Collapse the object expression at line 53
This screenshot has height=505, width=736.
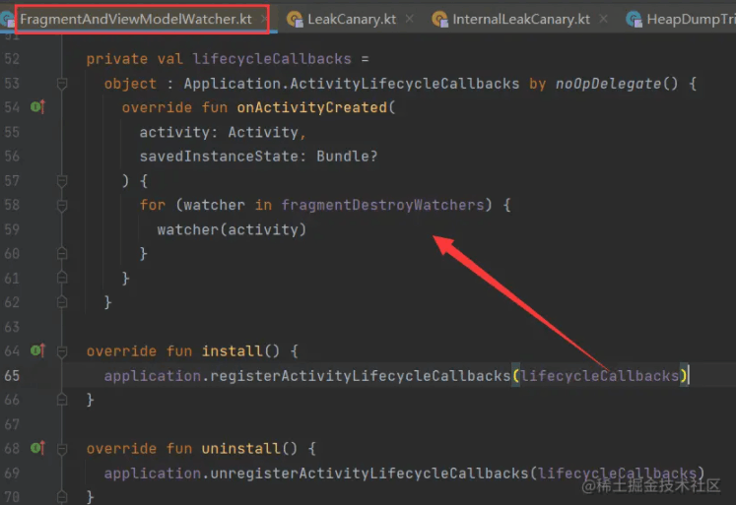pos(62,84)
